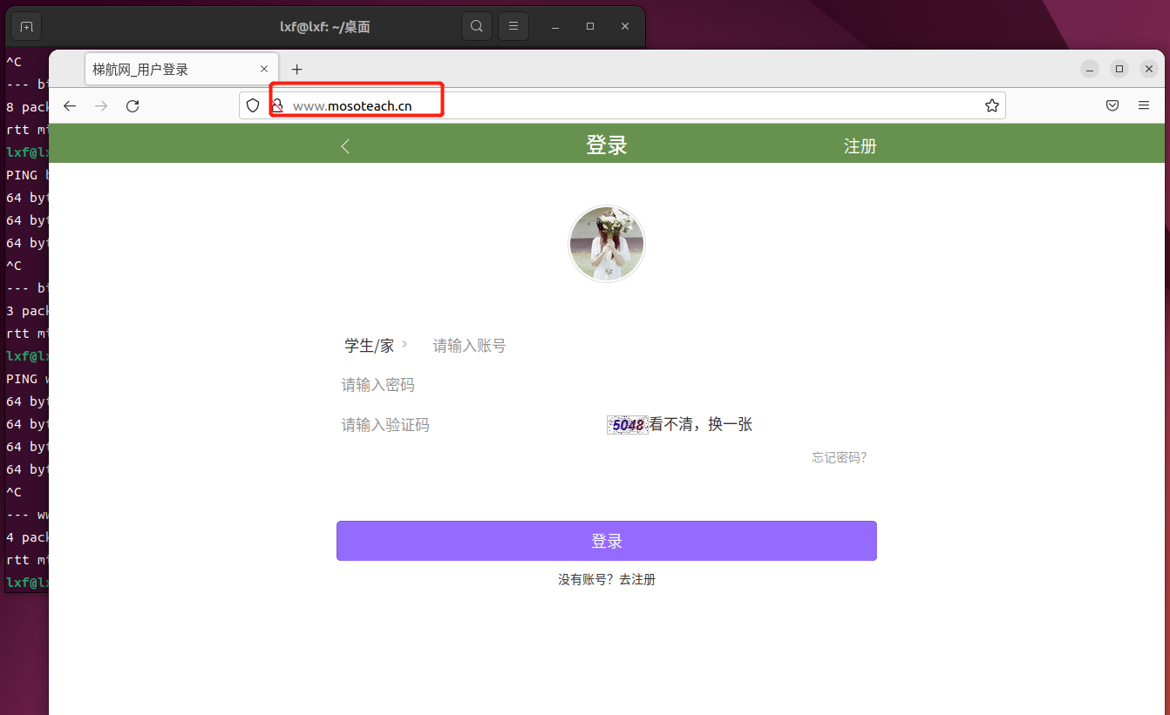Click the terminal window search icon

coord(476,26)
